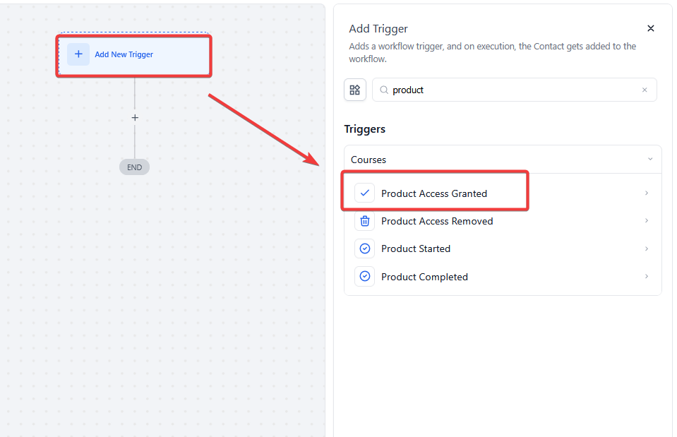Click the plus connector to add workflow step
677x437 pixels.
(x=135, y=118)
